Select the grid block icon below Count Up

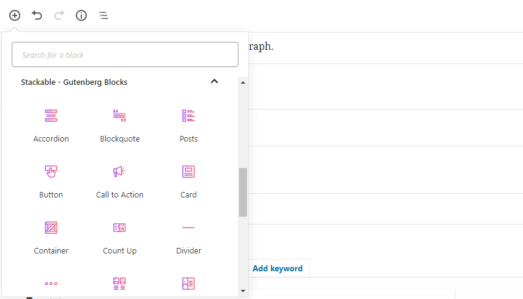point(120,284)
